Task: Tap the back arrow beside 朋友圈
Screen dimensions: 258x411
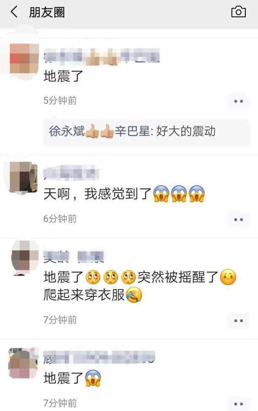Action: 14,12
